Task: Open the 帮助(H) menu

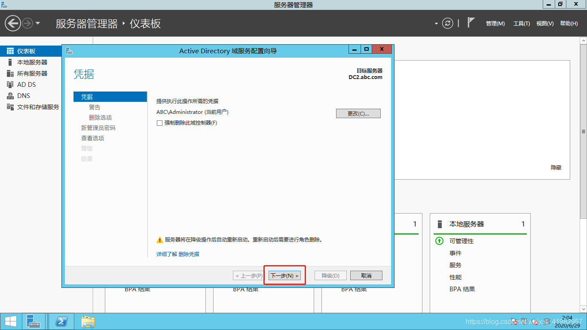Action: coord(569,24)
